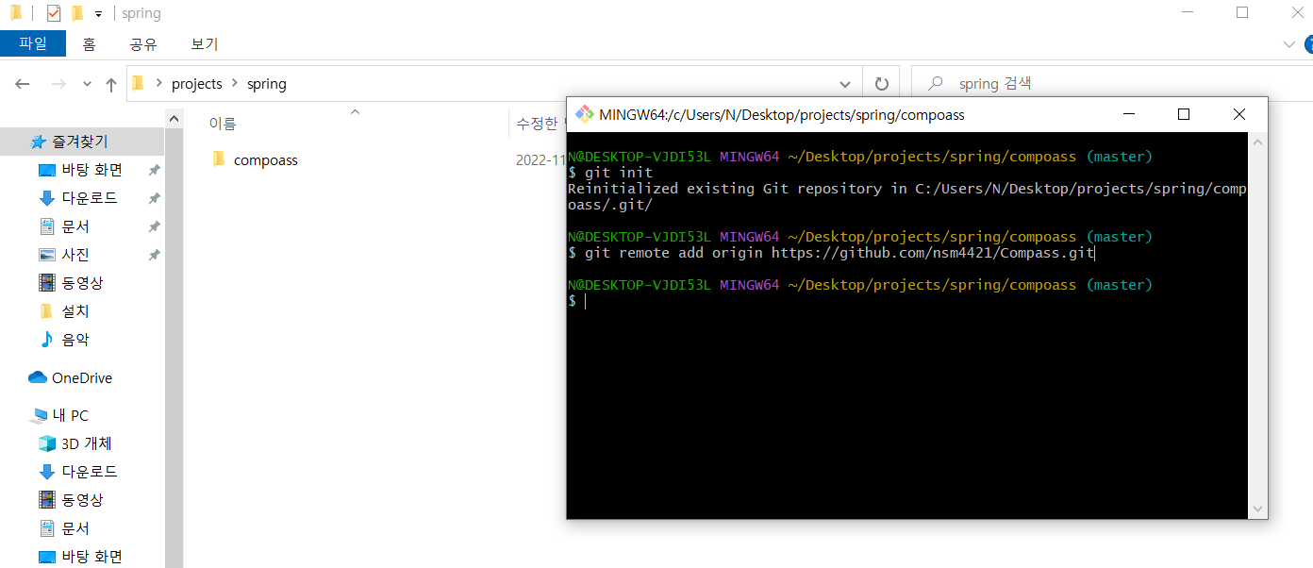This screenshot has width=1313, height=568.
Task: Click the sort arrow above 이름 column
Action: click(355, 112)
